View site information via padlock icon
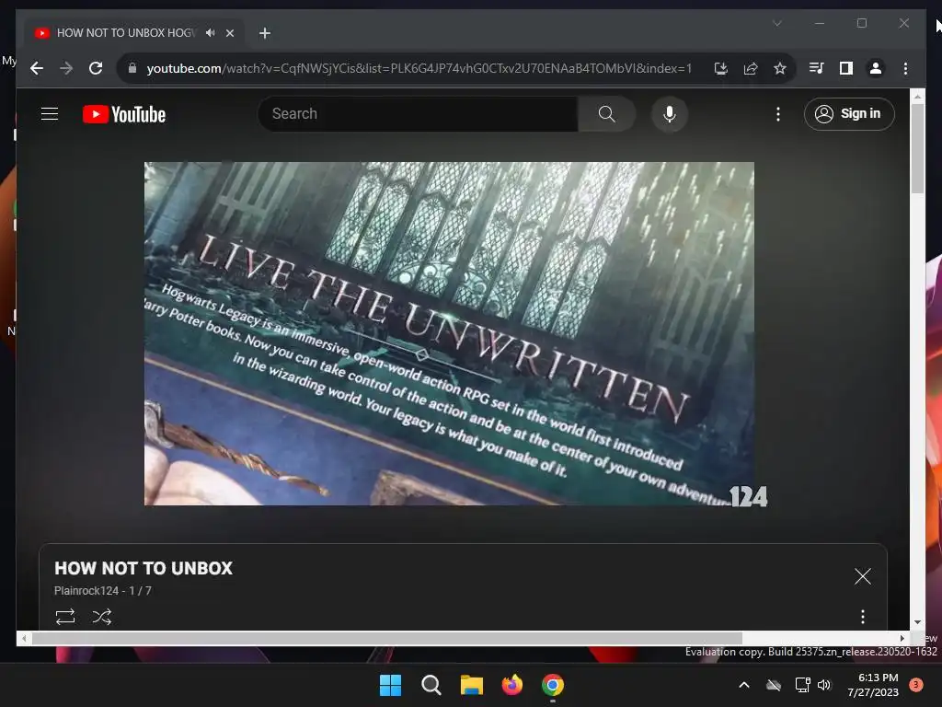942x707 pixels. point(132,68)
